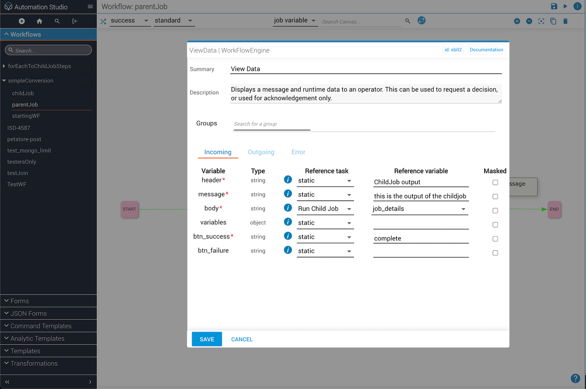Screen dimensions: 586x389
Task: Open the Documentation link
Action: [486, 50]
